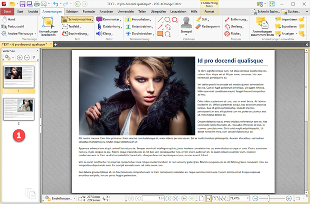The image size is (310, 204).
Task: Open the Stempel stamp tool
Action: point(186,26)
